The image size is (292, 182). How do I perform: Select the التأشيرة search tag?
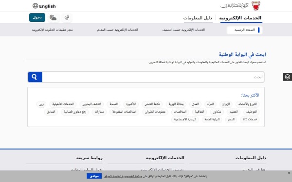(131, 104)
